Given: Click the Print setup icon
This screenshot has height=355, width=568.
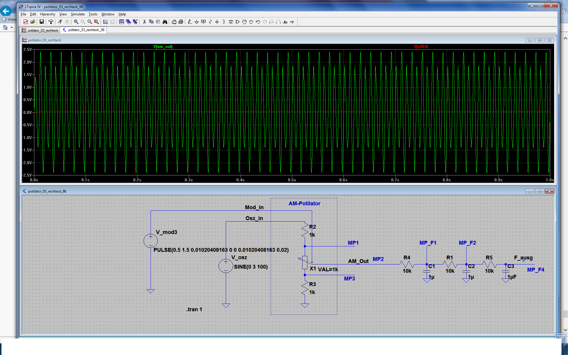Looking at the screenshot, I should pos(174,22).
